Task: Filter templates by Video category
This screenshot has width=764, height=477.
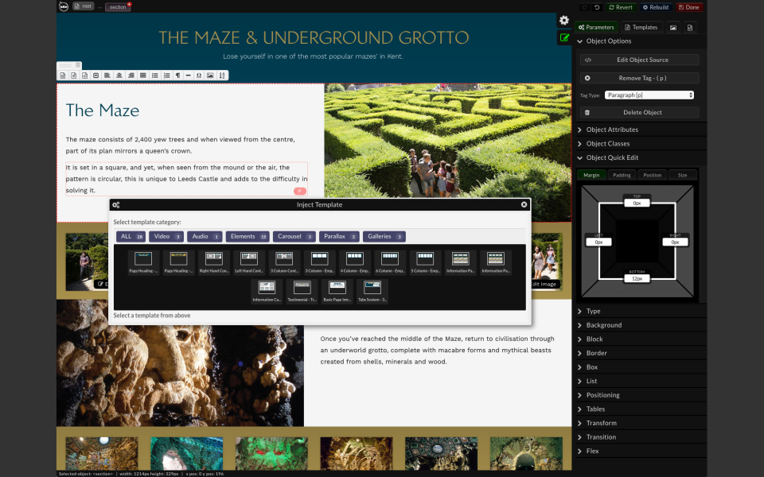Action: [x=166, y=237]
